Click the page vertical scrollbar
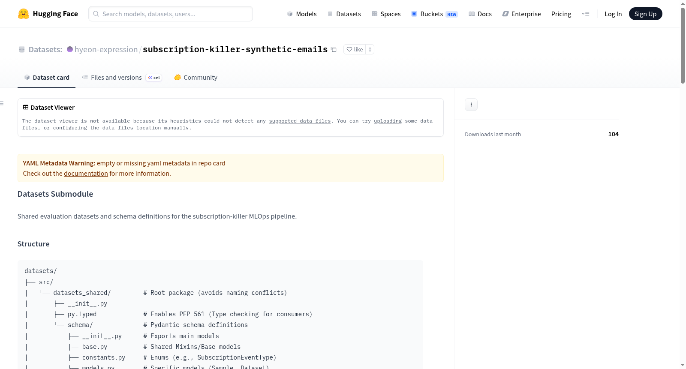 [x=683, y=45]
